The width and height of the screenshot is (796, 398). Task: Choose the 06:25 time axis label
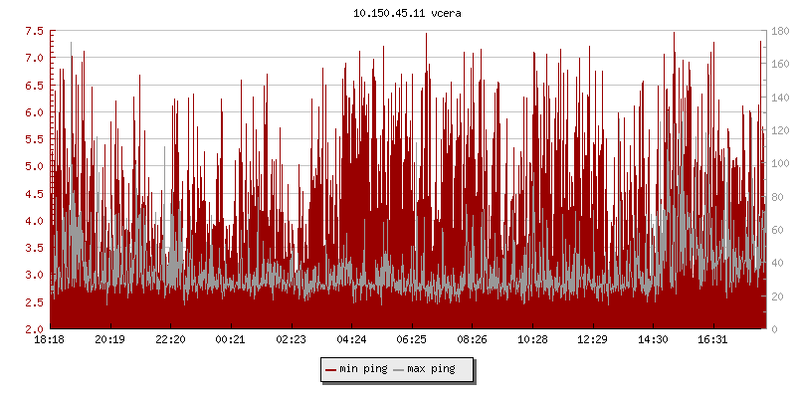point(412,339)
